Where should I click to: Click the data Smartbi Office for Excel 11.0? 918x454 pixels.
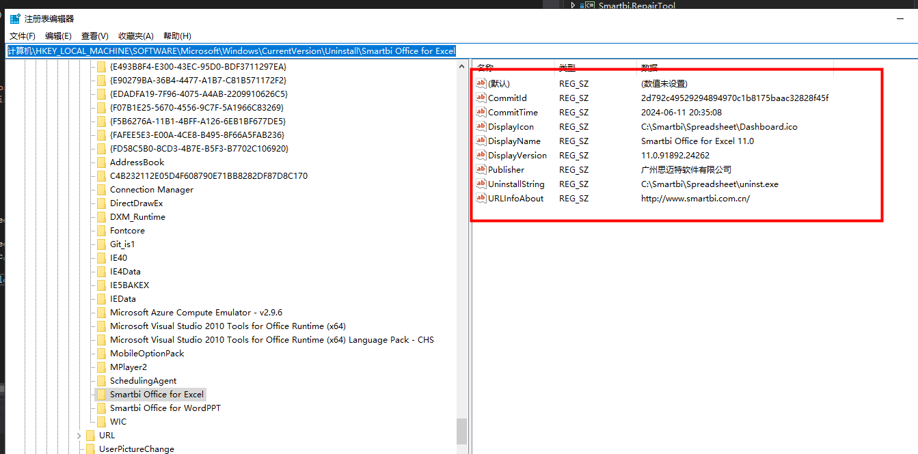[697, 141]
